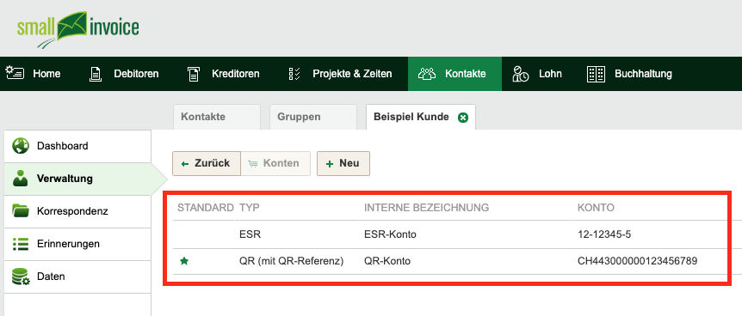This screenshot has height=316, width=742.
Task: Click the ESR-Konto designation cell
Action: (x=390, y=234)
